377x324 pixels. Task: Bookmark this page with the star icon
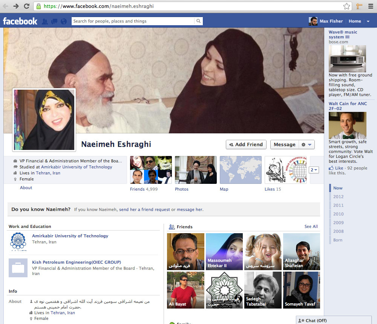(x=346, y=6)
